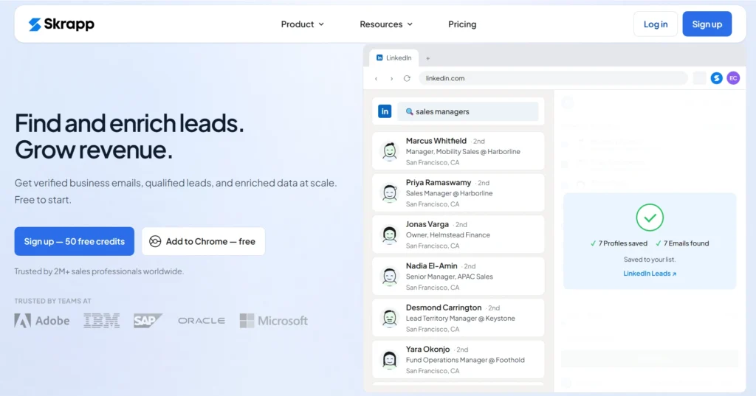This screenshot has width=756, height=396.
Task: Click '7 Profiles saved' text
Action: tap(622, 243)
